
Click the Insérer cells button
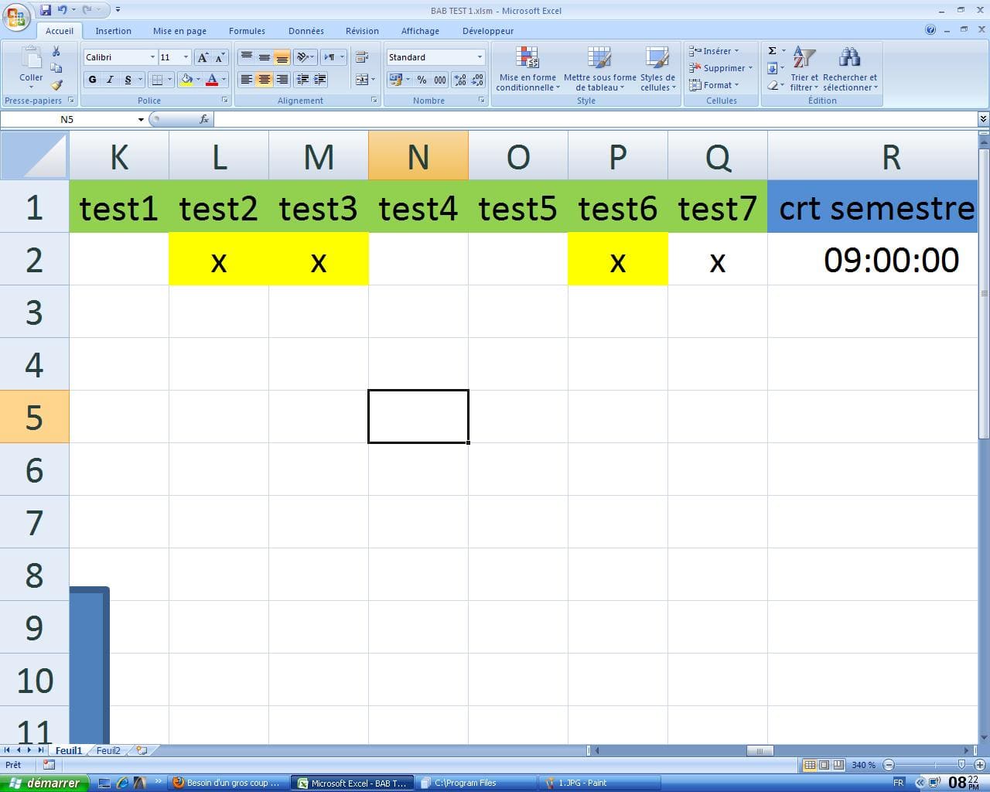[x=714, y=51]
